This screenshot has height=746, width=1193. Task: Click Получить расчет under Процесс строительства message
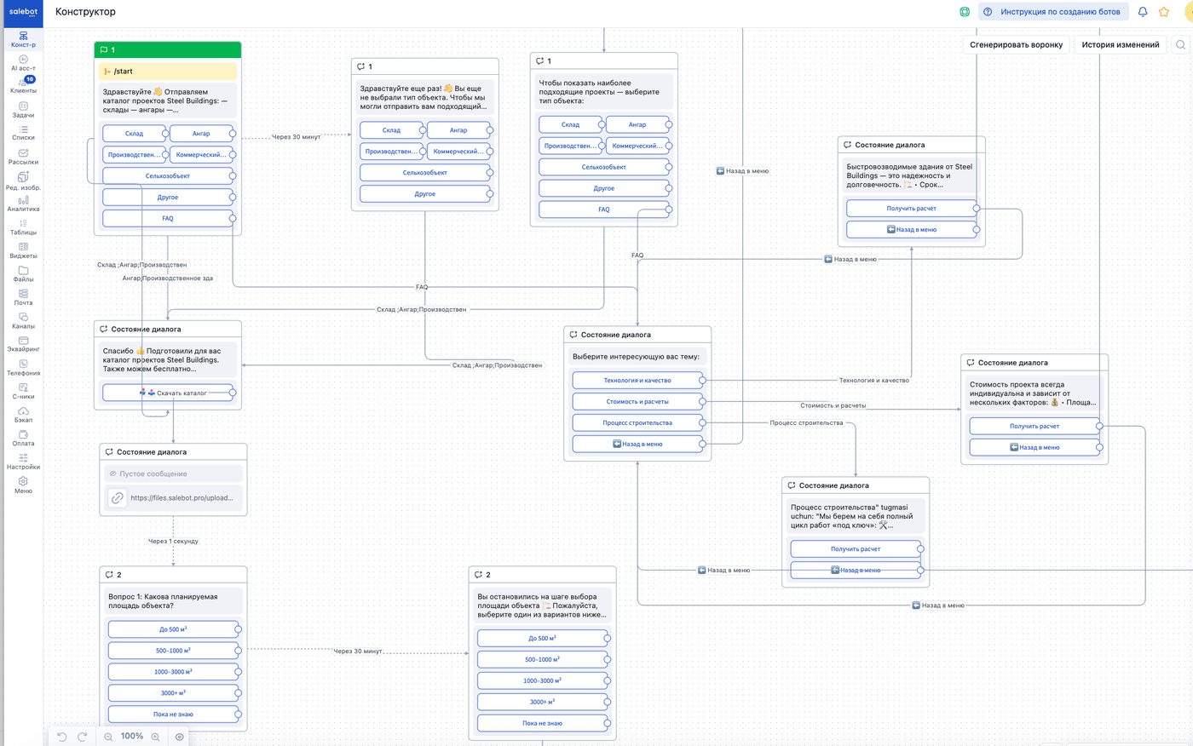tap(856, 549)
